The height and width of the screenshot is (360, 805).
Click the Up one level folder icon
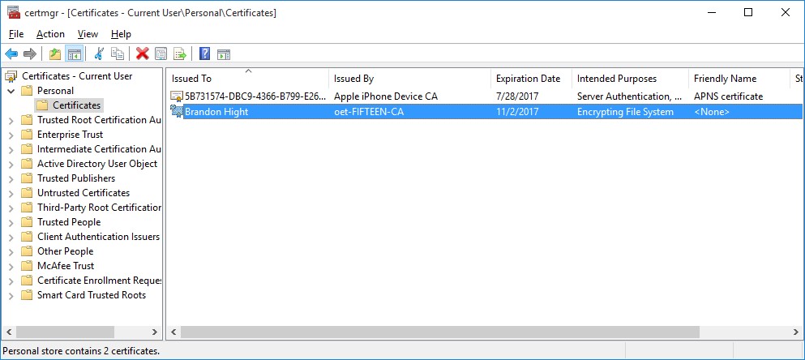click(x=54, y=54)
